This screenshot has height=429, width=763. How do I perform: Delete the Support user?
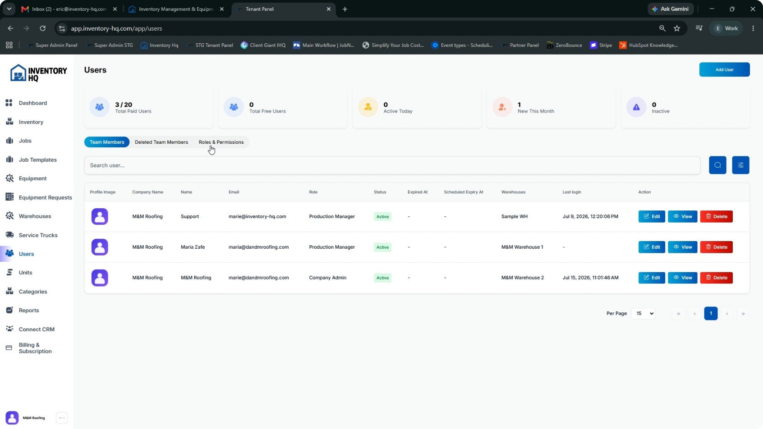716,216
